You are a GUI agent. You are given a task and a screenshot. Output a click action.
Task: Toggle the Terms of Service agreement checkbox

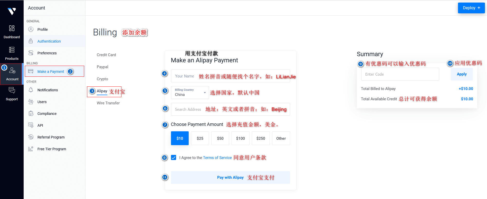pyautogui.click(x=174, y=157)
